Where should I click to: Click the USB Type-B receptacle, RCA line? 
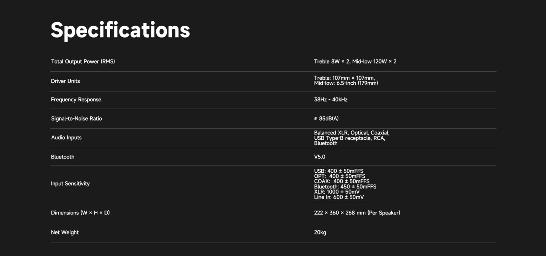349,138
